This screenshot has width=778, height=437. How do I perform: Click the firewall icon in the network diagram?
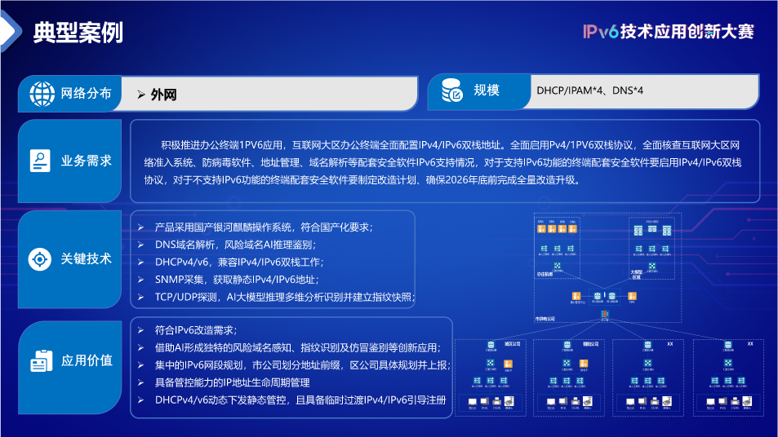click(x=604, y=314)
